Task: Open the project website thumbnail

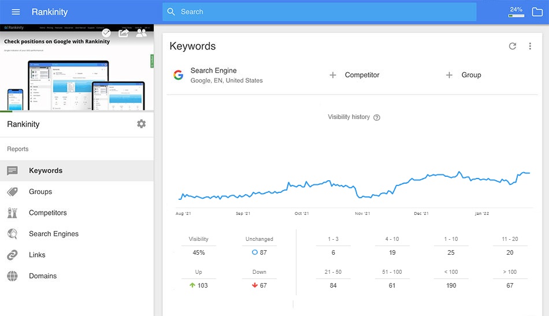Action: pyautogui.click(x=77, y=68)
